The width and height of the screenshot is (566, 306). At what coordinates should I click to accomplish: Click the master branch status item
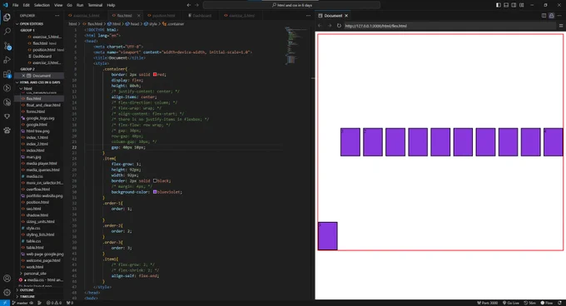[22, 303]
